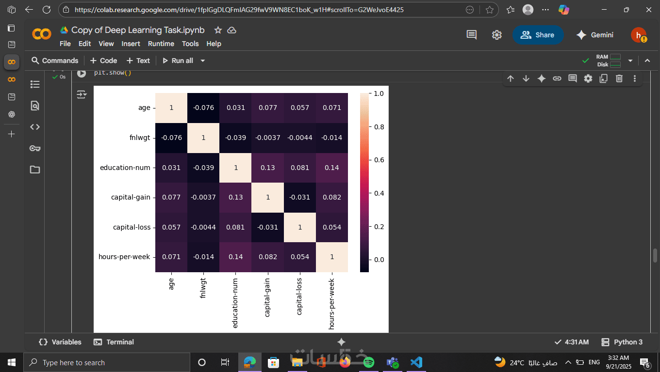Click the notebook vertical scrollbar thumb
Viewport: 660px width, 372px height.
pos(655,255)
